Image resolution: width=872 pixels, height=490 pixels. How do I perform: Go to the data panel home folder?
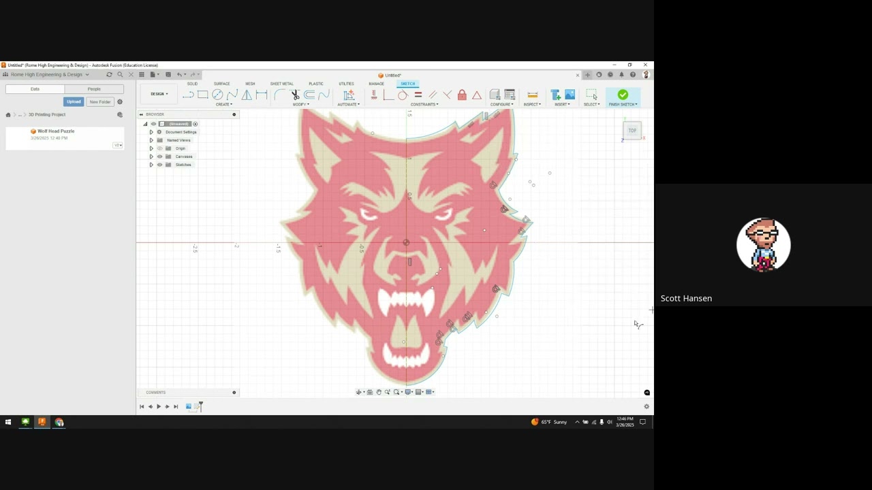coord(8,114)
